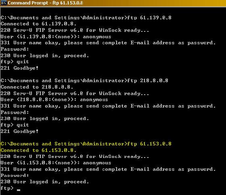
Task: Click the 'User (218.8.0.8:(none)): anonymous' line
Action: point(54,100)
